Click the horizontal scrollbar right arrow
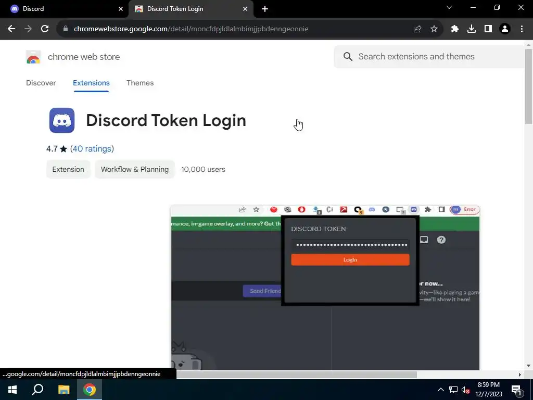This screenshot has height=400, width=533. pyautogui.click(x=519, y=375)
